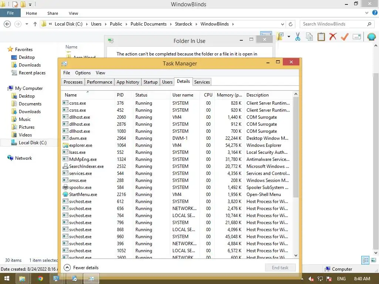The image size is (379, 284).
Task: Click the network tray icon
Action: point(320,279)
